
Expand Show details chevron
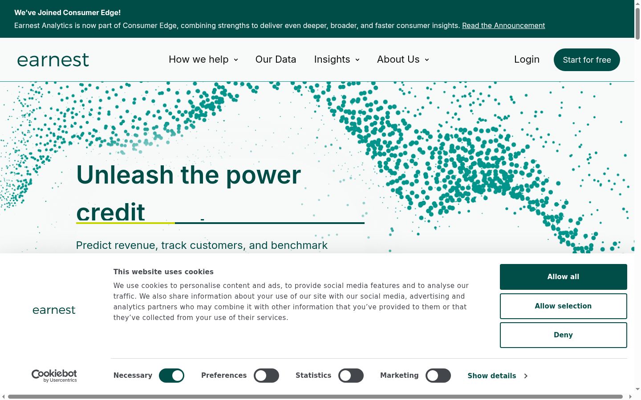(526, 376)
